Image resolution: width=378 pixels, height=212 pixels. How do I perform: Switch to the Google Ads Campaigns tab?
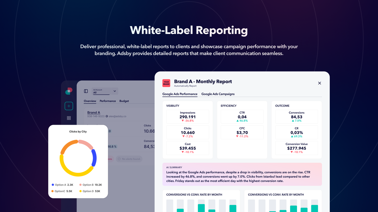218,94
